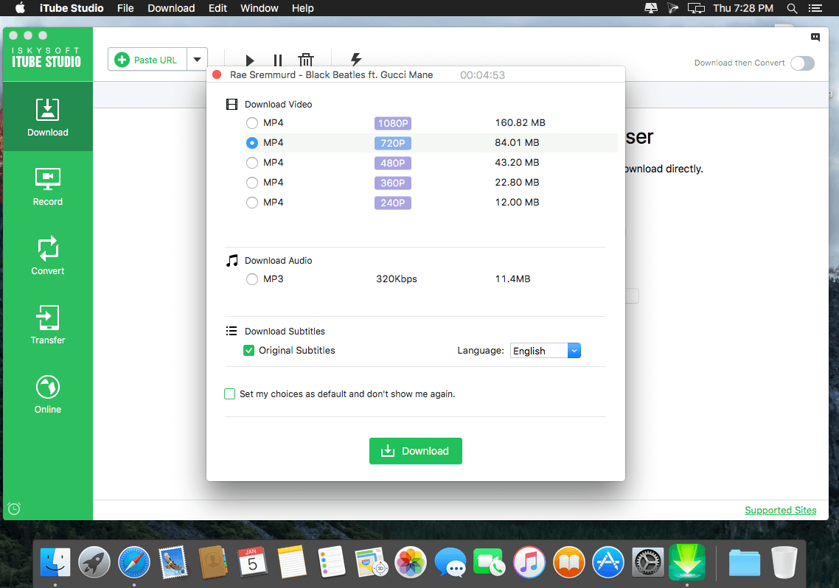Open the Edit menu

pyautogui.click(x=217, y=8)
